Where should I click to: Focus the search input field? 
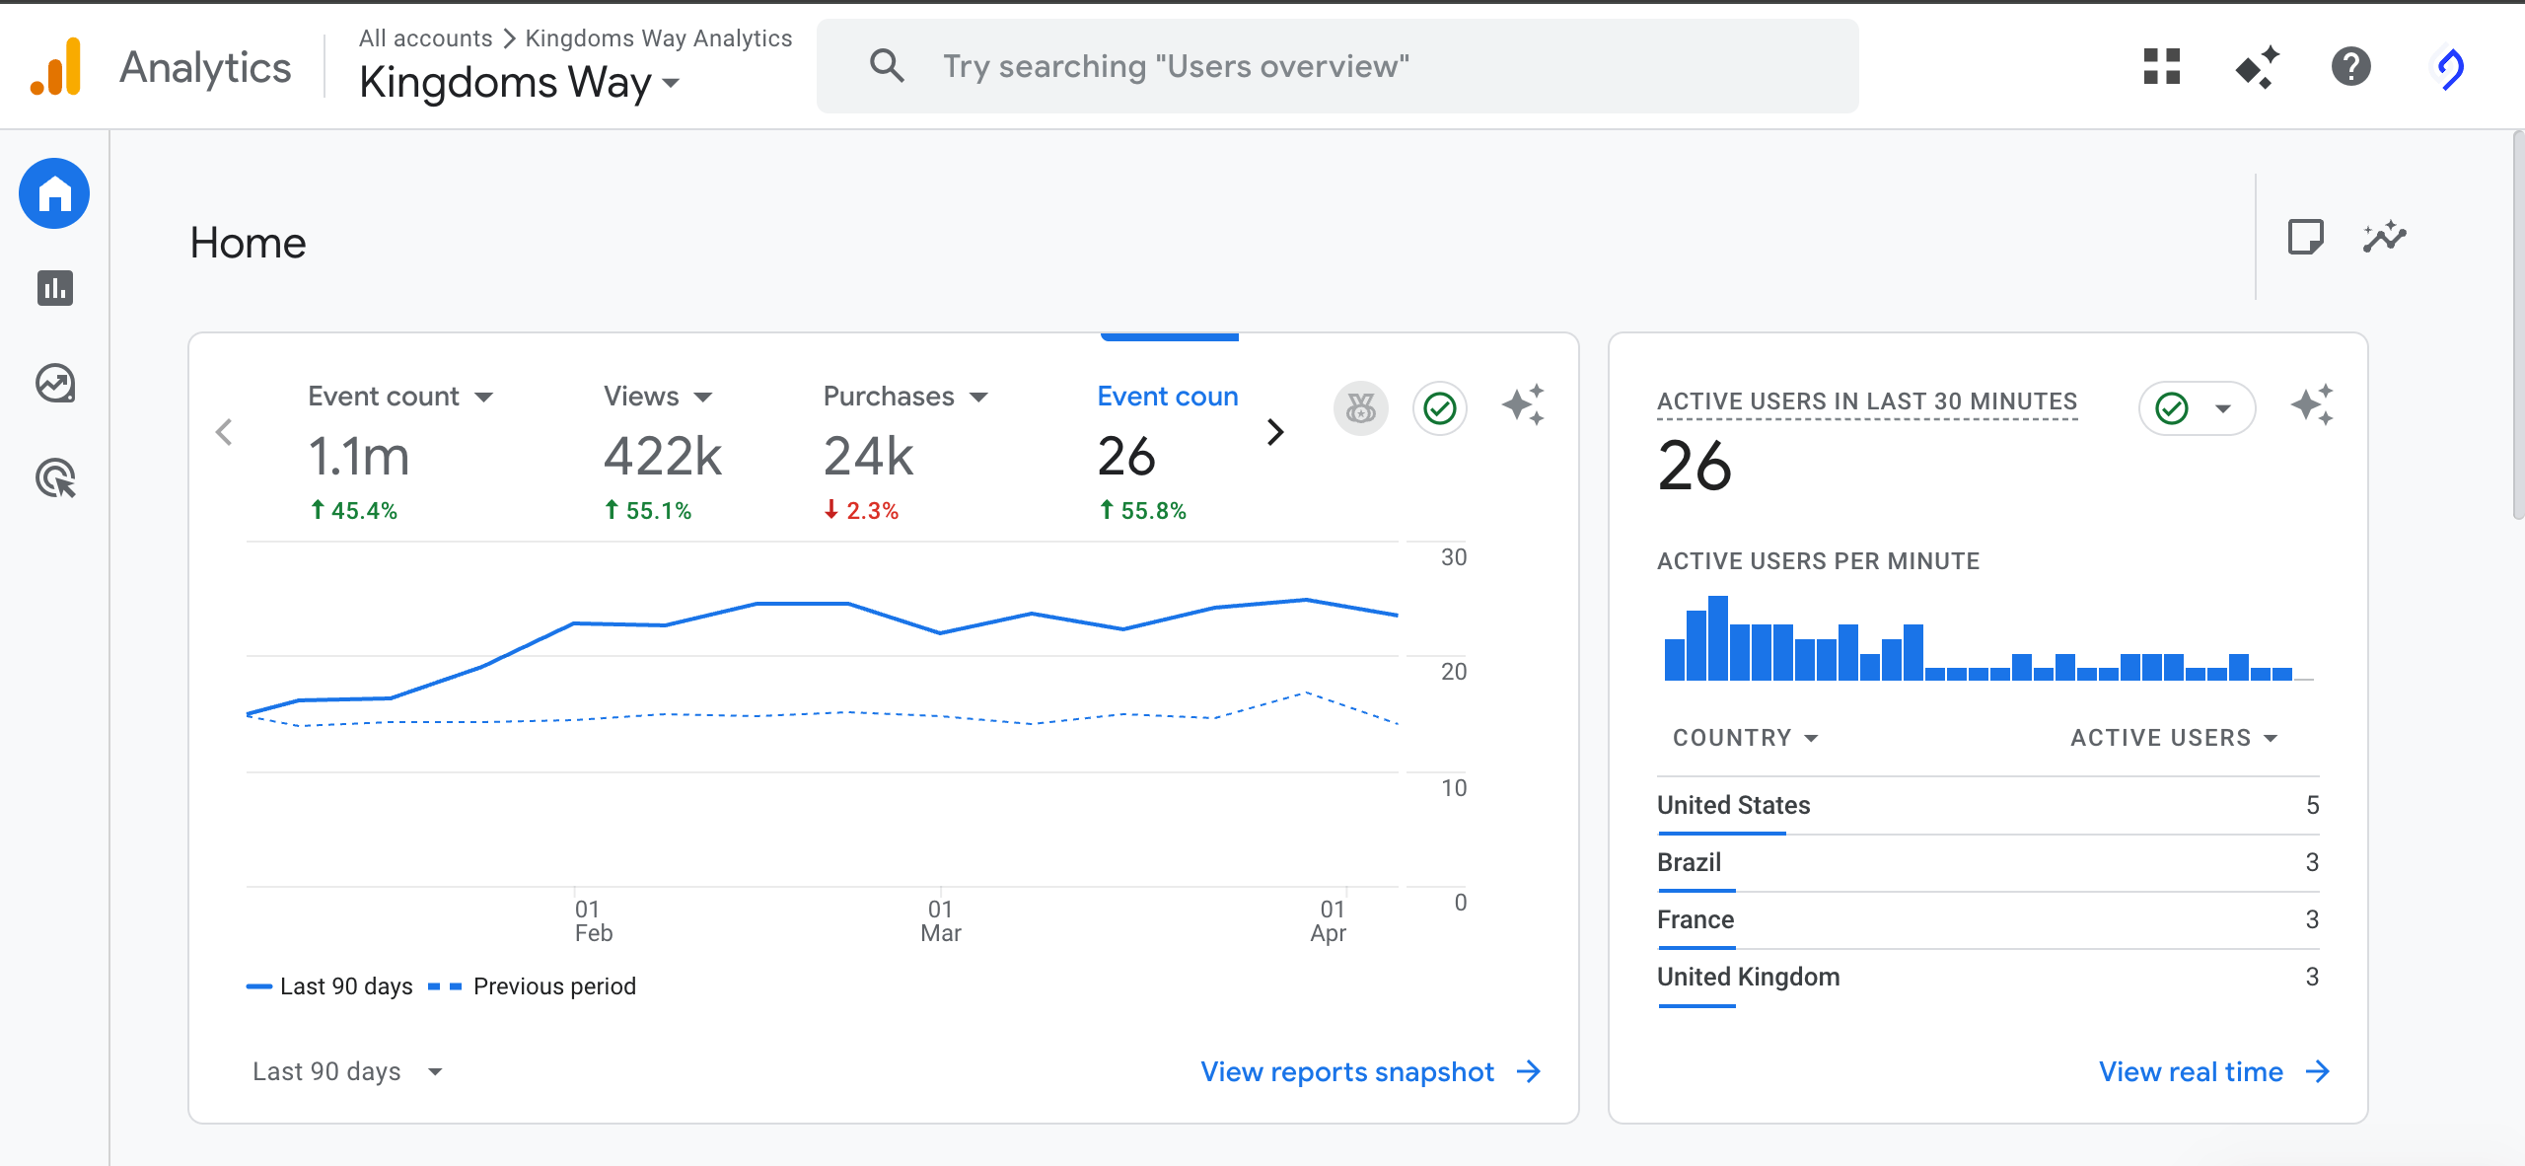point(1337,66)
